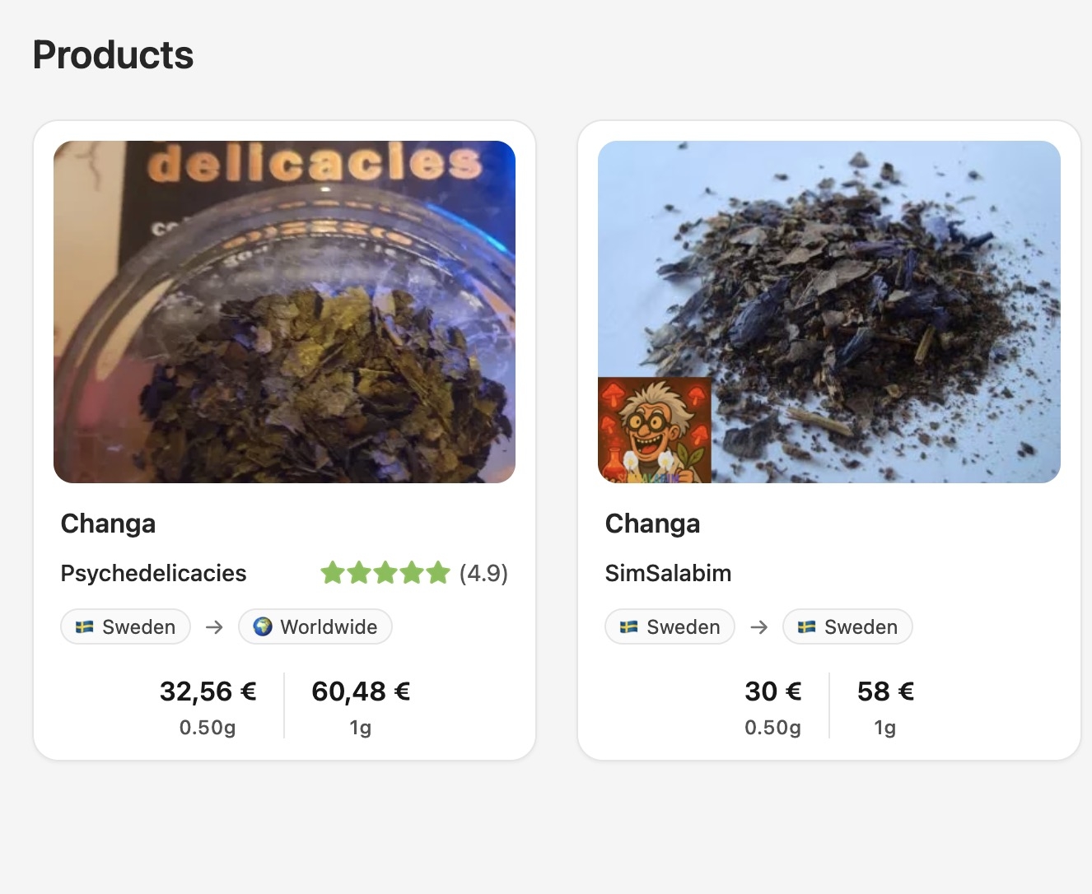Click the (4.9) rating score text
The image size is (1092, 894).
[x=483, y=573]
